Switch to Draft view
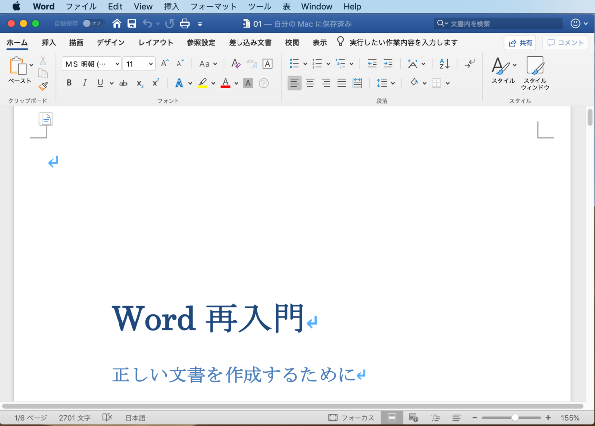Screen dimensions: 595x426 pos(457,418)
